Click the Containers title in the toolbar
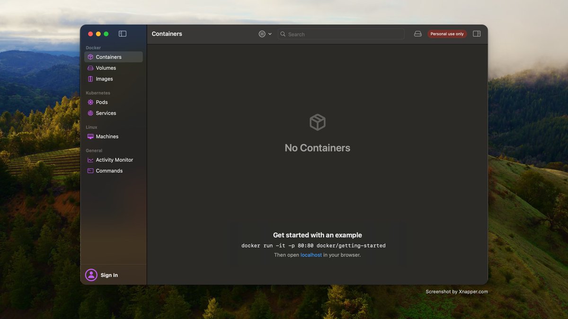 pyautogui.click(x=167, y=34)
